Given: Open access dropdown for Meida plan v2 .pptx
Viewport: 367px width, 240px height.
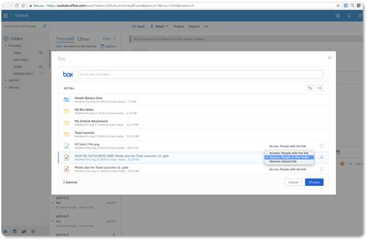Looking at the screenshot, I should pos(287,169).
